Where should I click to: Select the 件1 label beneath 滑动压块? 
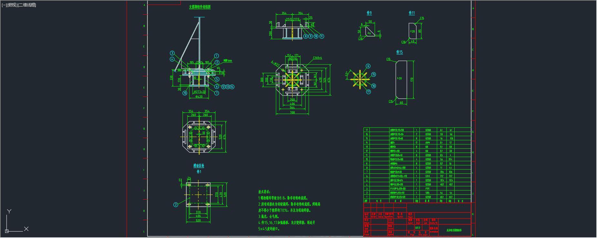(199, 171)
